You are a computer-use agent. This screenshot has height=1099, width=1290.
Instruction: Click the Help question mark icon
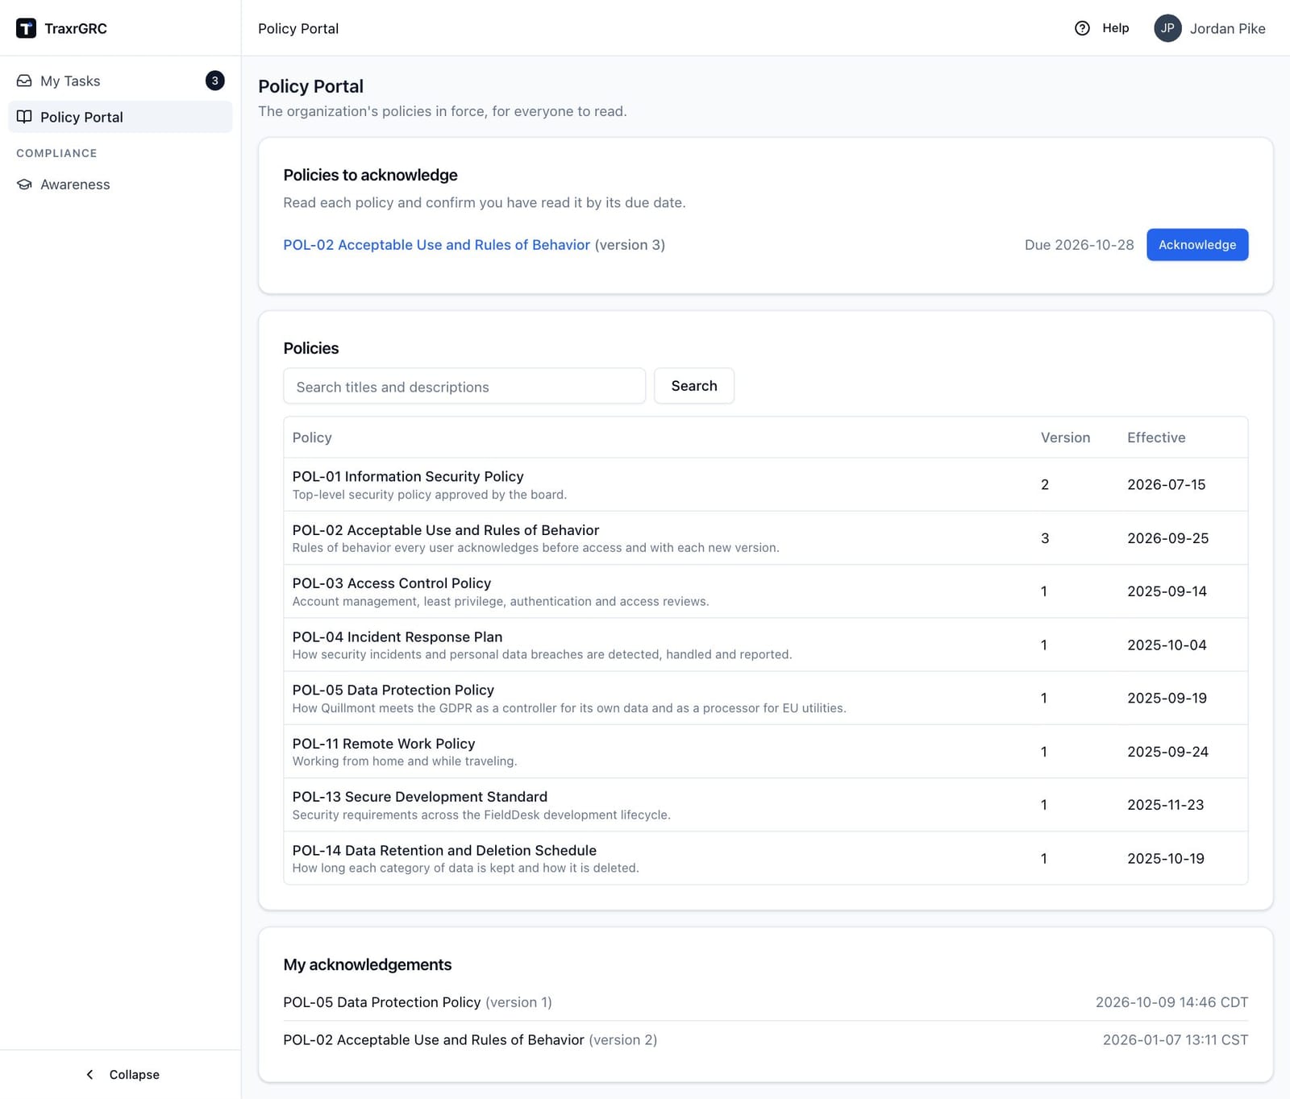1082,28
